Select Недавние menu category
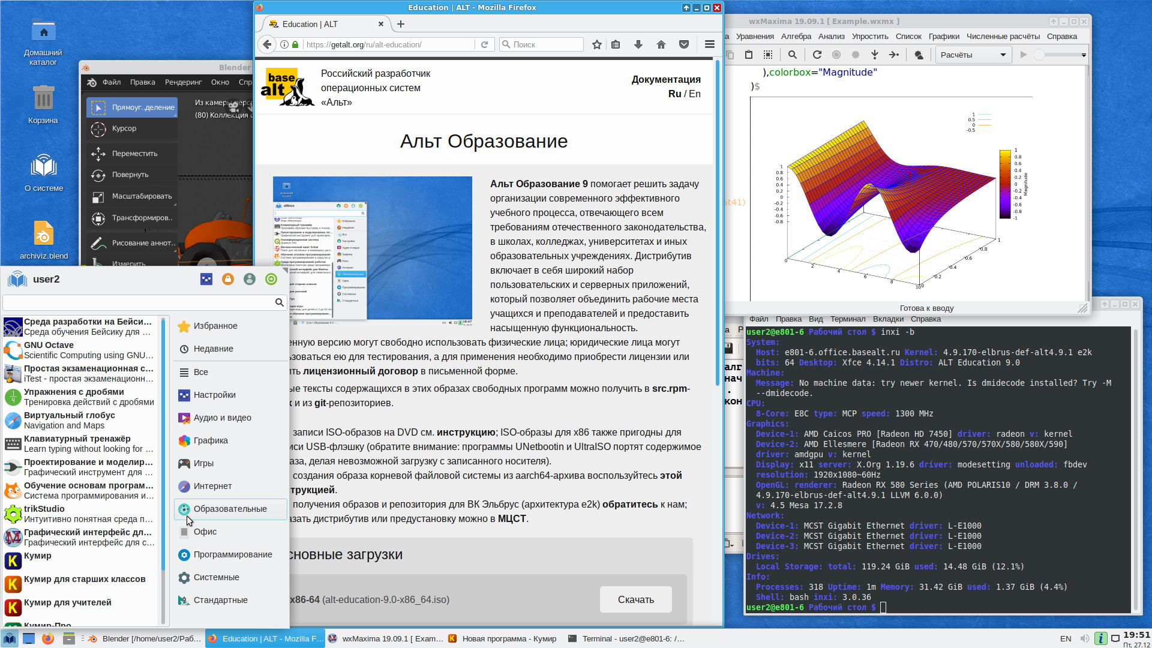 coord(230,349)
